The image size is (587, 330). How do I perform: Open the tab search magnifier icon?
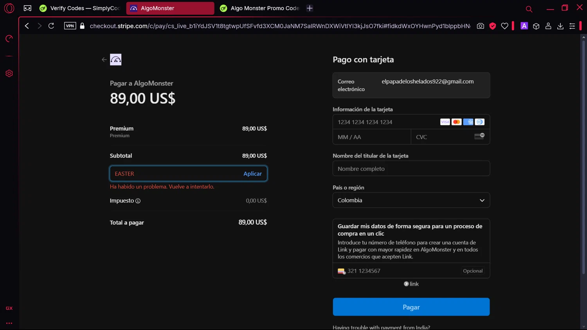pyautogui.click(x=529, y=9)
